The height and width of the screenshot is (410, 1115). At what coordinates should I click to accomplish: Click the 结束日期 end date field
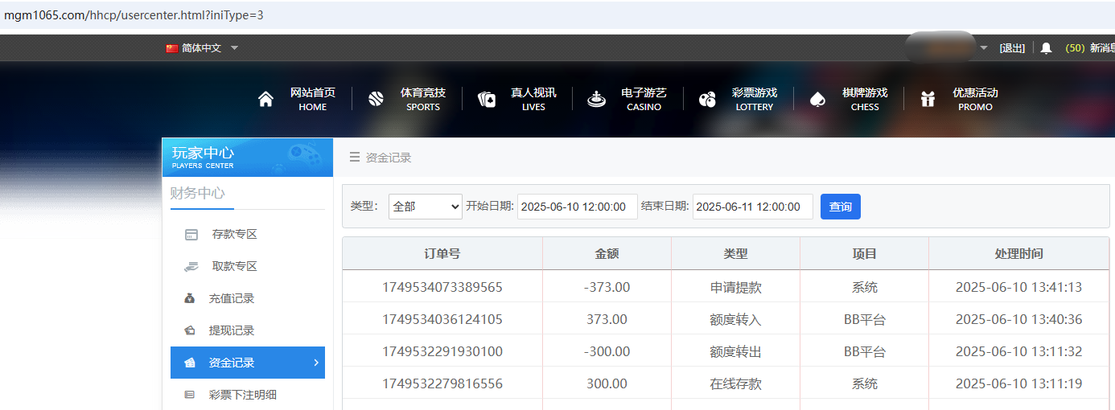(752, 207)
